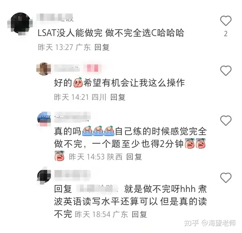The height and width of the screenshot is (233, 242).
Task: Select comment text LSAT没人能做完
Action: [x=70, y=33]
